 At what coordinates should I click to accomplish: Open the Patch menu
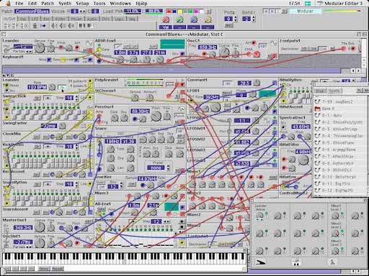coord(48,4)
